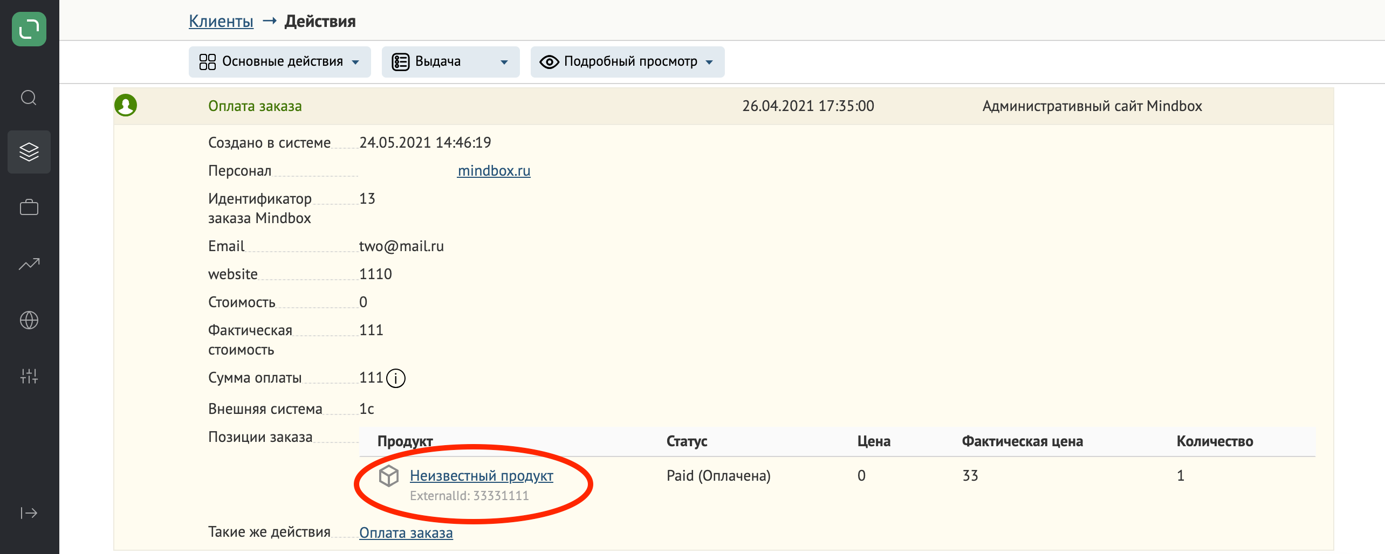Open the Основные действия dropdown

[280, 62]
